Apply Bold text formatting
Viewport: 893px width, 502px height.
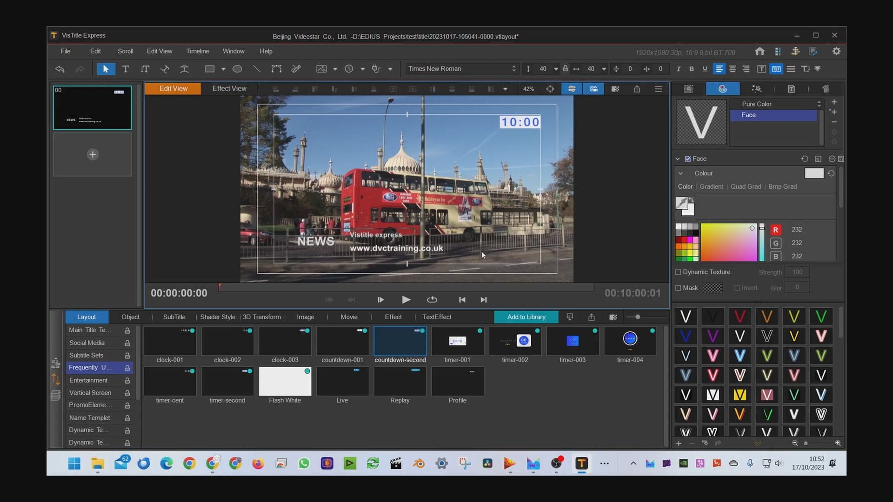coord(692,69)
